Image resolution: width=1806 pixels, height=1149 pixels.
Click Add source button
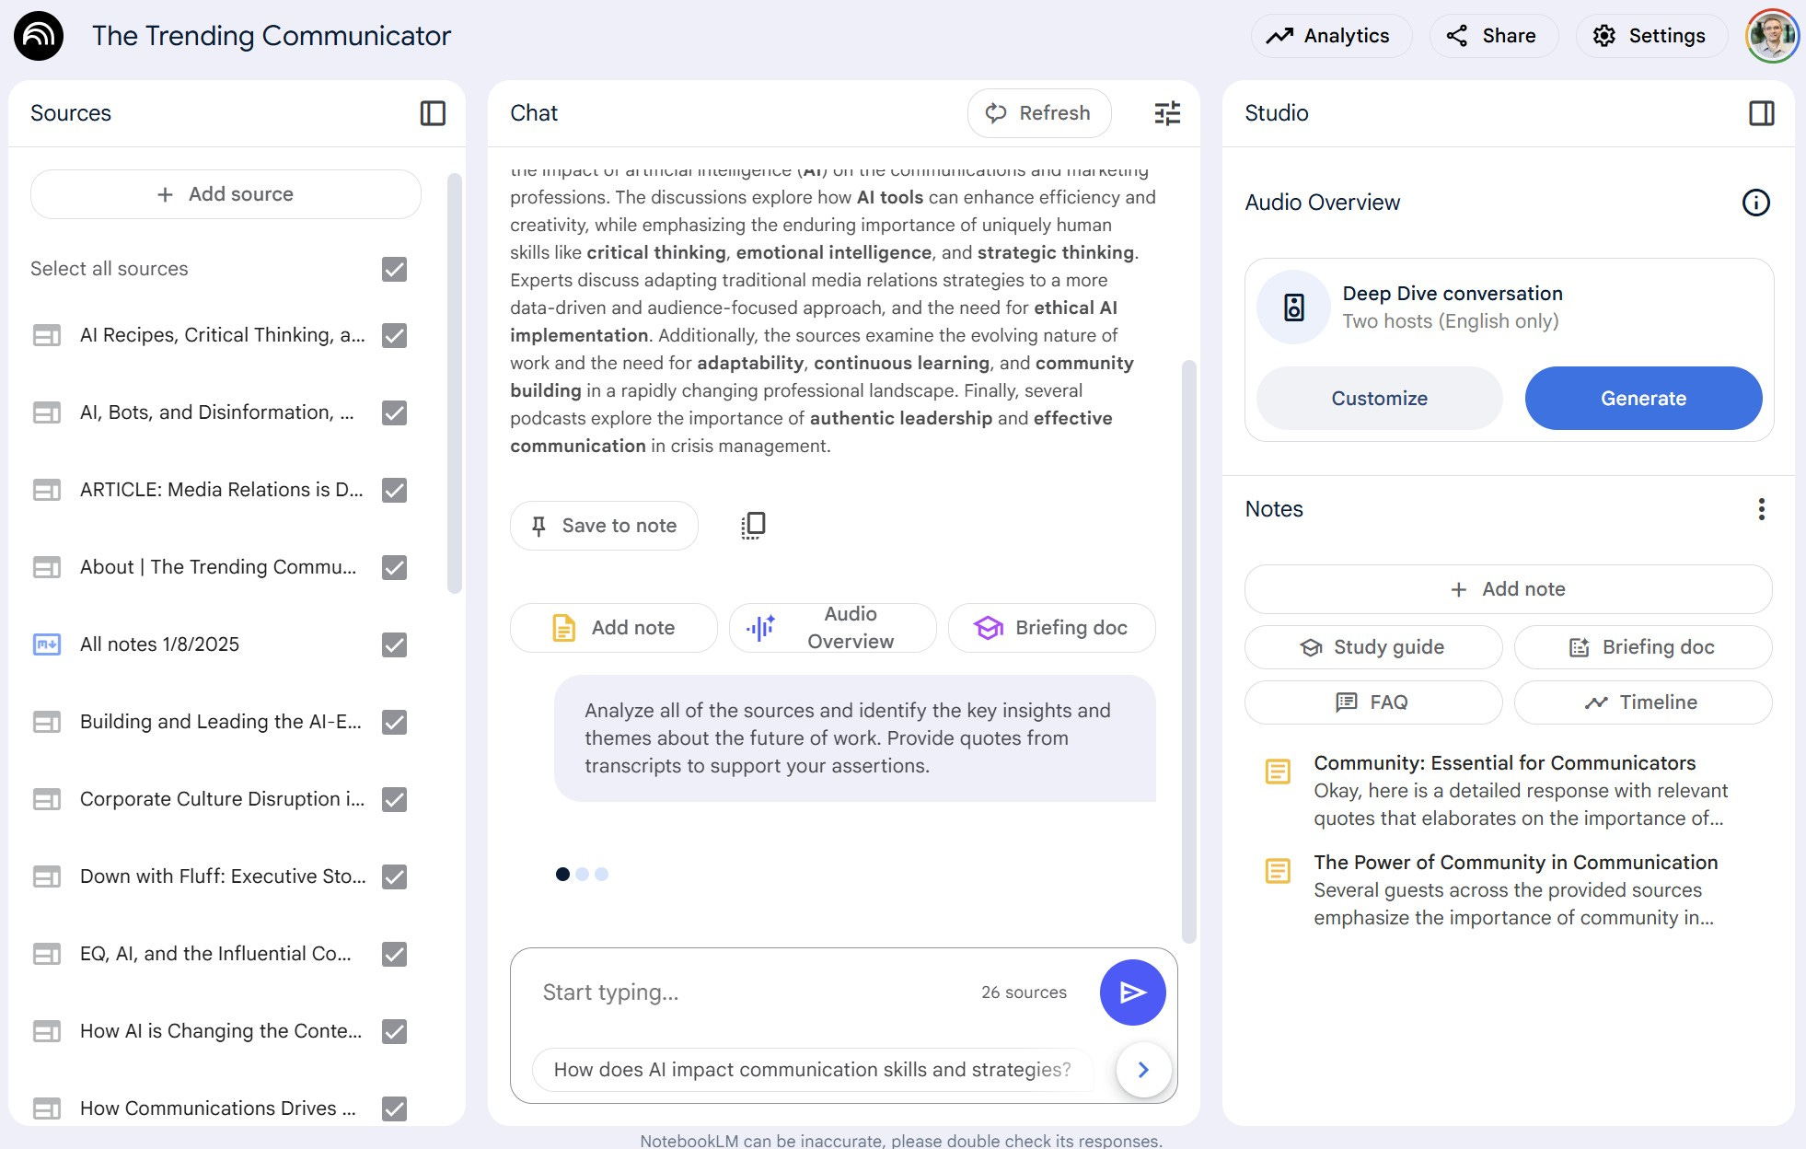226,194
